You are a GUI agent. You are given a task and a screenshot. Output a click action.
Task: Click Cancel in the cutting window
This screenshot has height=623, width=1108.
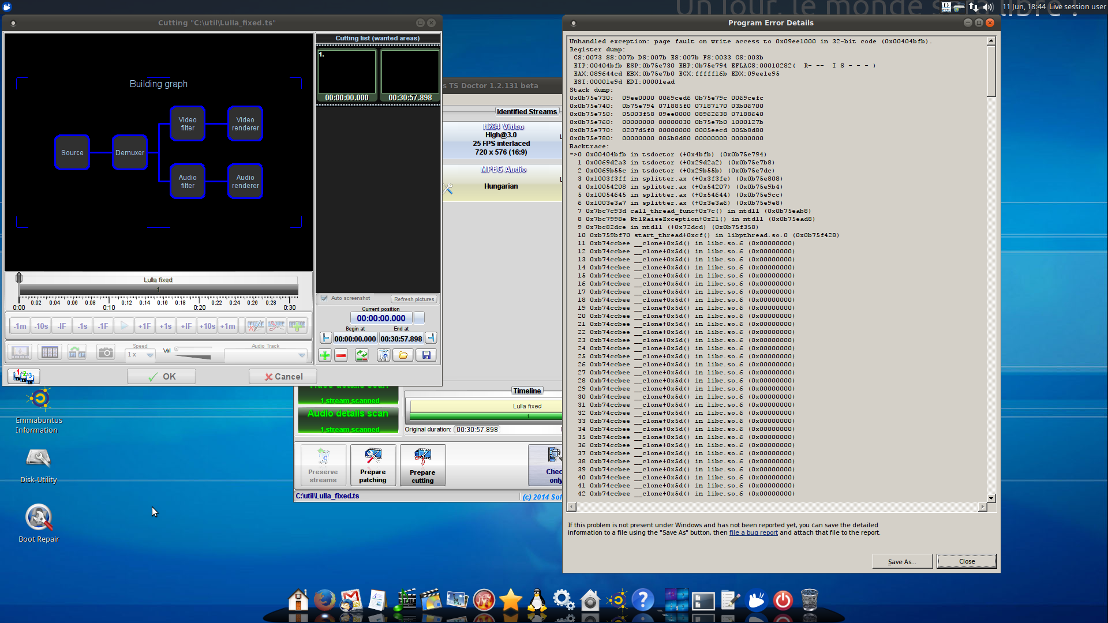(x=283, y=377)
